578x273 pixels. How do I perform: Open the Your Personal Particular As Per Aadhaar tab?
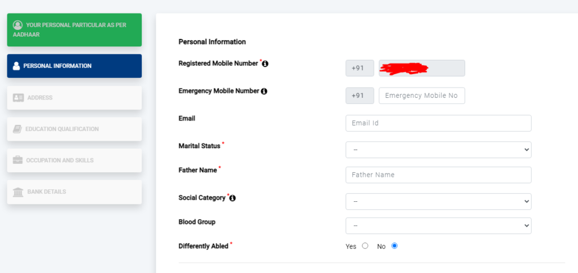(74, 30)
